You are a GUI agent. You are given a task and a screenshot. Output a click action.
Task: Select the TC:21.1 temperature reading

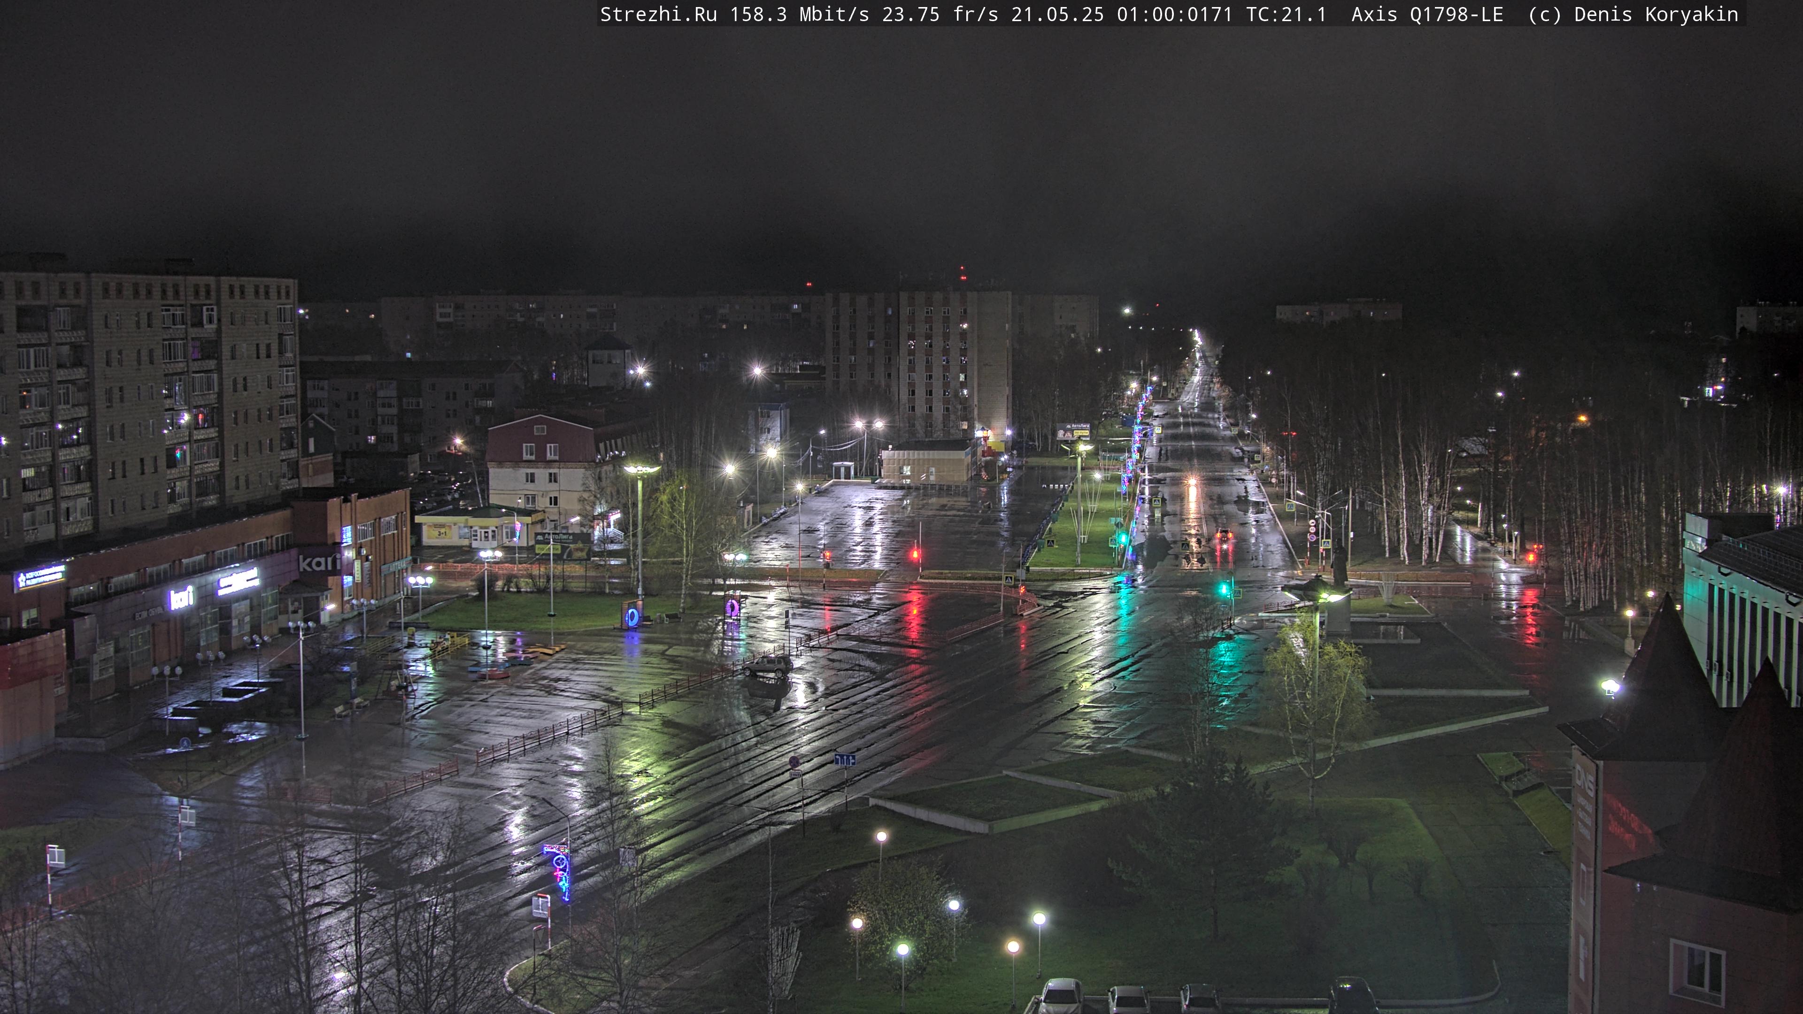tap(1287, 15)
